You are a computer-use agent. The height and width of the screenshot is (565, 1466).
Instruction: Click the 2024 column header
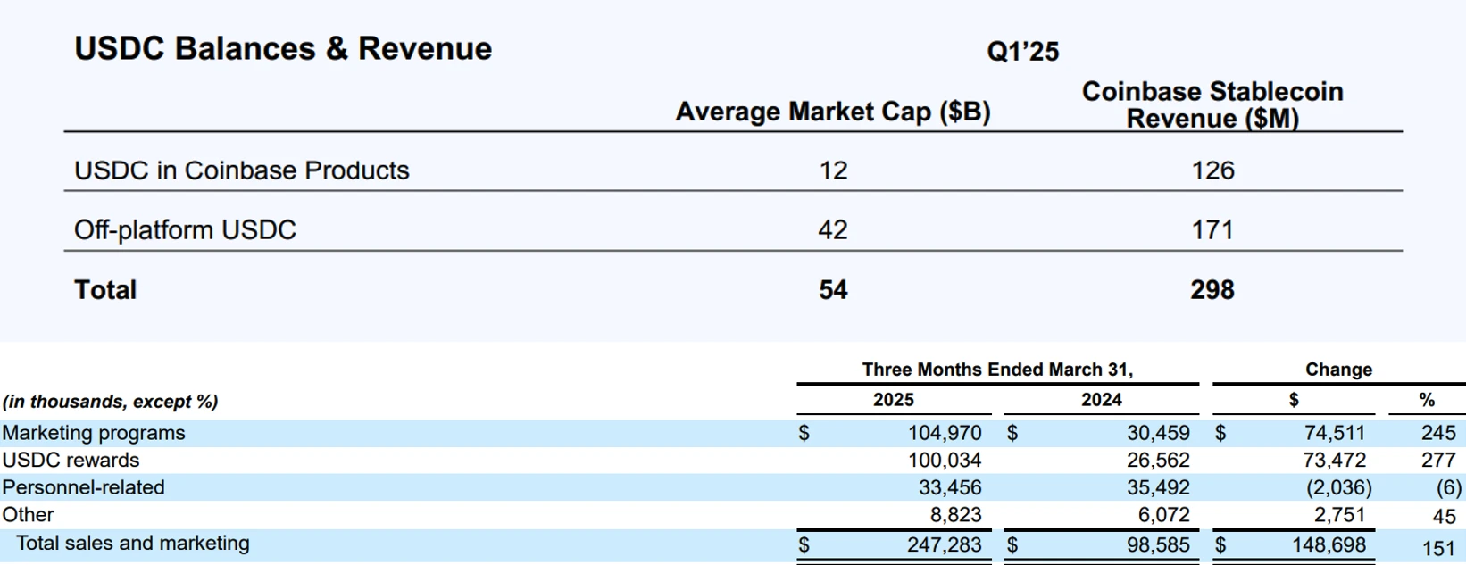coord(1101,400)
